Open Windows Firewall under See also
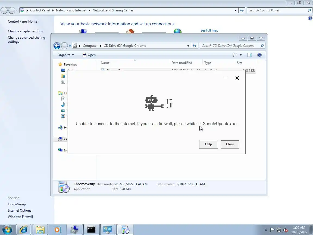Screen dimensions: 313x235 20,217
